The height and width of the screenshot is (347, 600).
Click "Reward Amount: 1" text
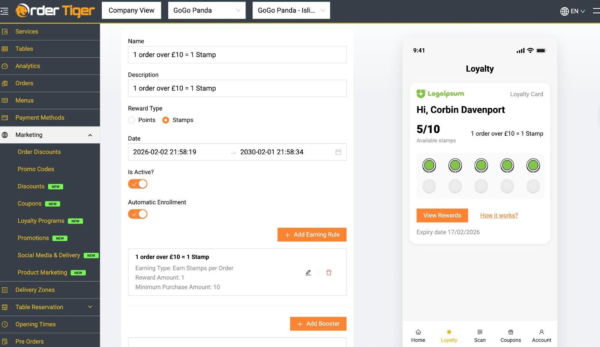160,278
